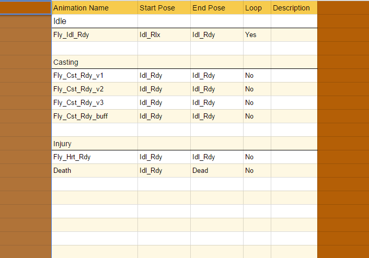Select the Description header cell
Viewport: 369px width, 258px height.
tap(294, 8)
